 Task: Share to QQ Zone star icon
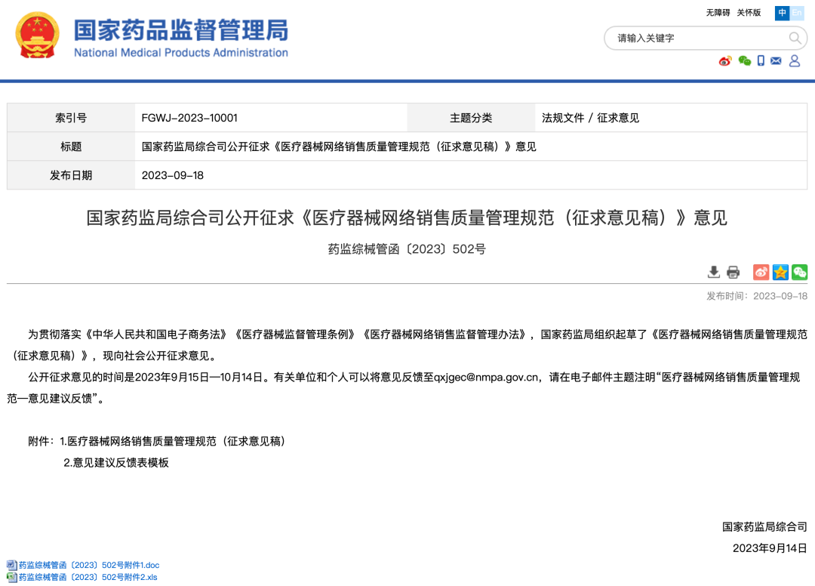coord(780,273)
